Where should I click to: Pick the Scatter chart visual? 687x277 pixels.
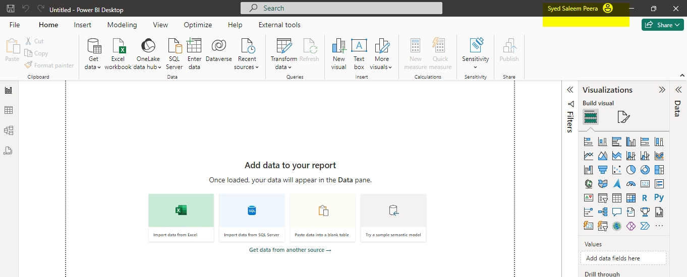tap(616, 170)
